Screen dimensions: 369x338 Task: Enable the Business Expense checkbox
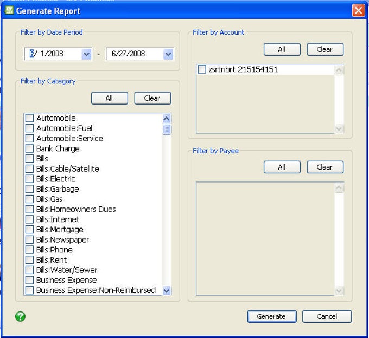29,280
